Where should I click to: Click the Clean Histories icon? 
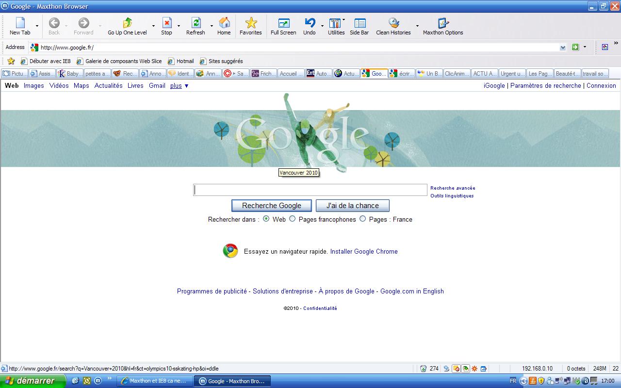point(393,26)
